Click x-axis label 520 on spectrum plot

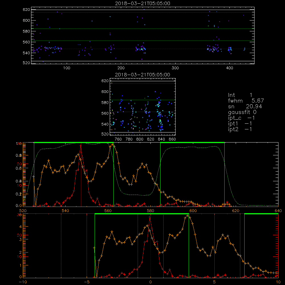(x=23, y=211)
